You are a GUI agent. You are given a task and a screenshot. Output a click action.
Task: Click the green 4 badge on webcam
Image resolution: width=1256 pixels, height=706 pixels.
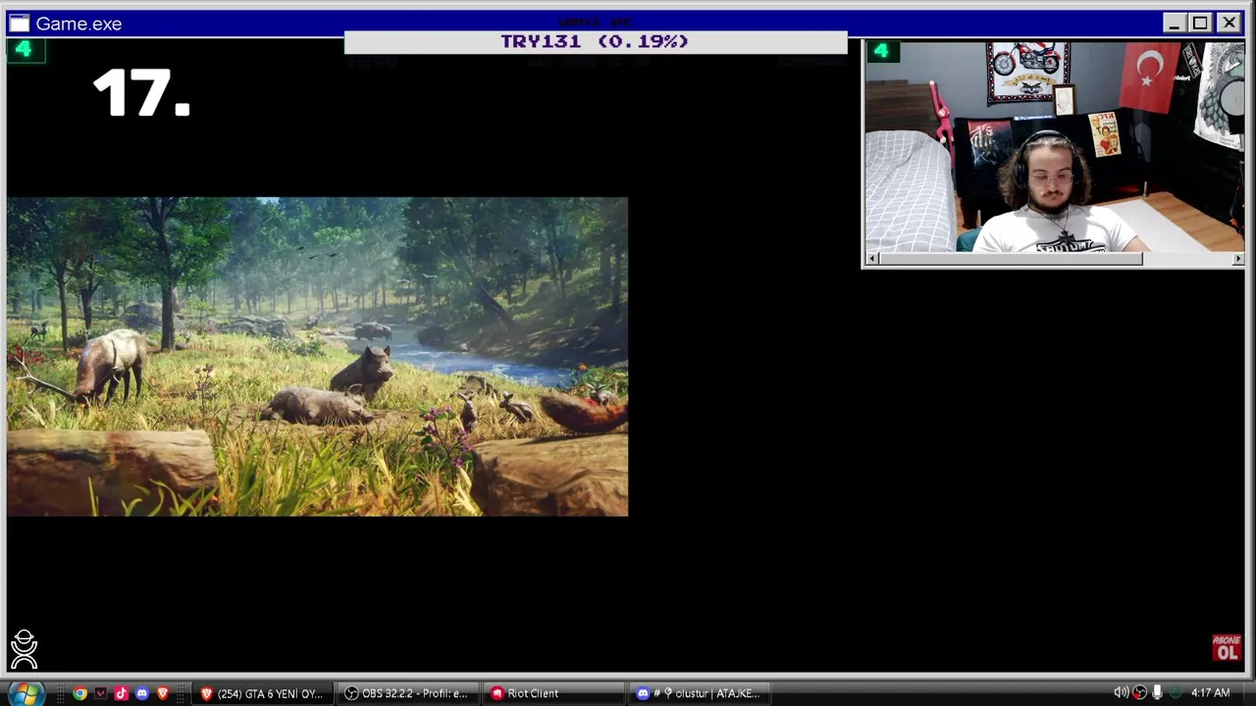(881, 51)
